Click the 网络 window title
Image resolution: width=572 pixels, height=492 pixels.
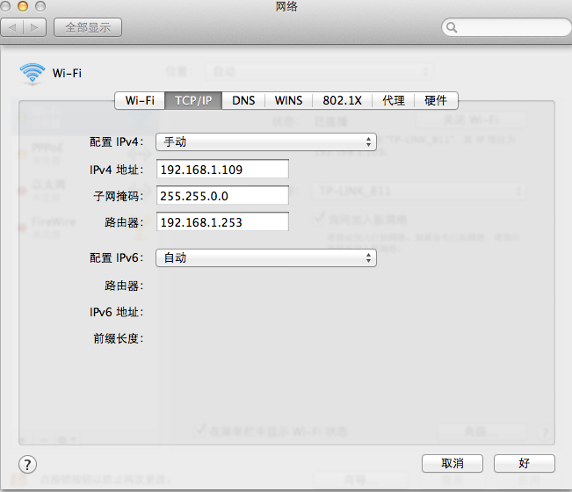[286, 6]
